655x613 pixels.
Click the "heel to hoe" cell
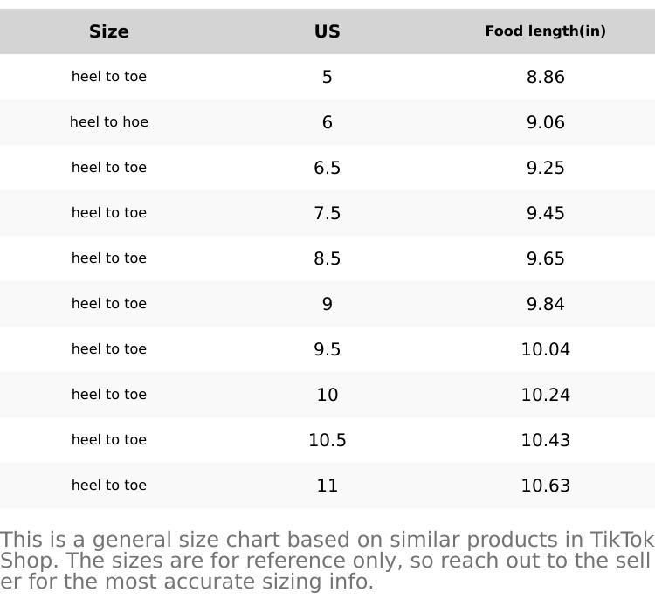tap(109, 122)
